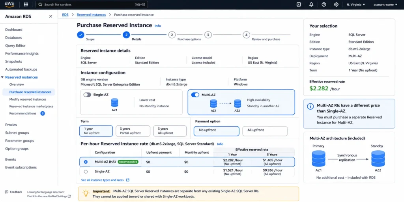Click the Recommendations count badge
Image resolution: width=404 pixels, height=202 pixels.
click(43, 113)
